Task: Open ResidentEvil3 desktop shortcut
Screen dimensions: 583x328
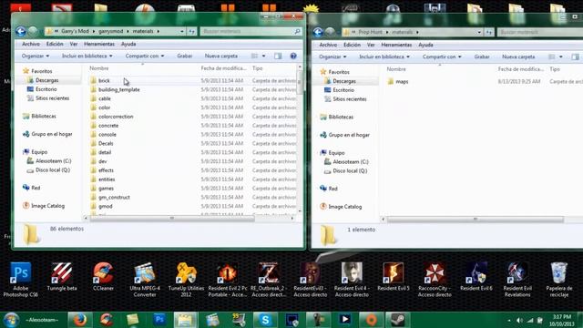Action: (x=310, y=279)
